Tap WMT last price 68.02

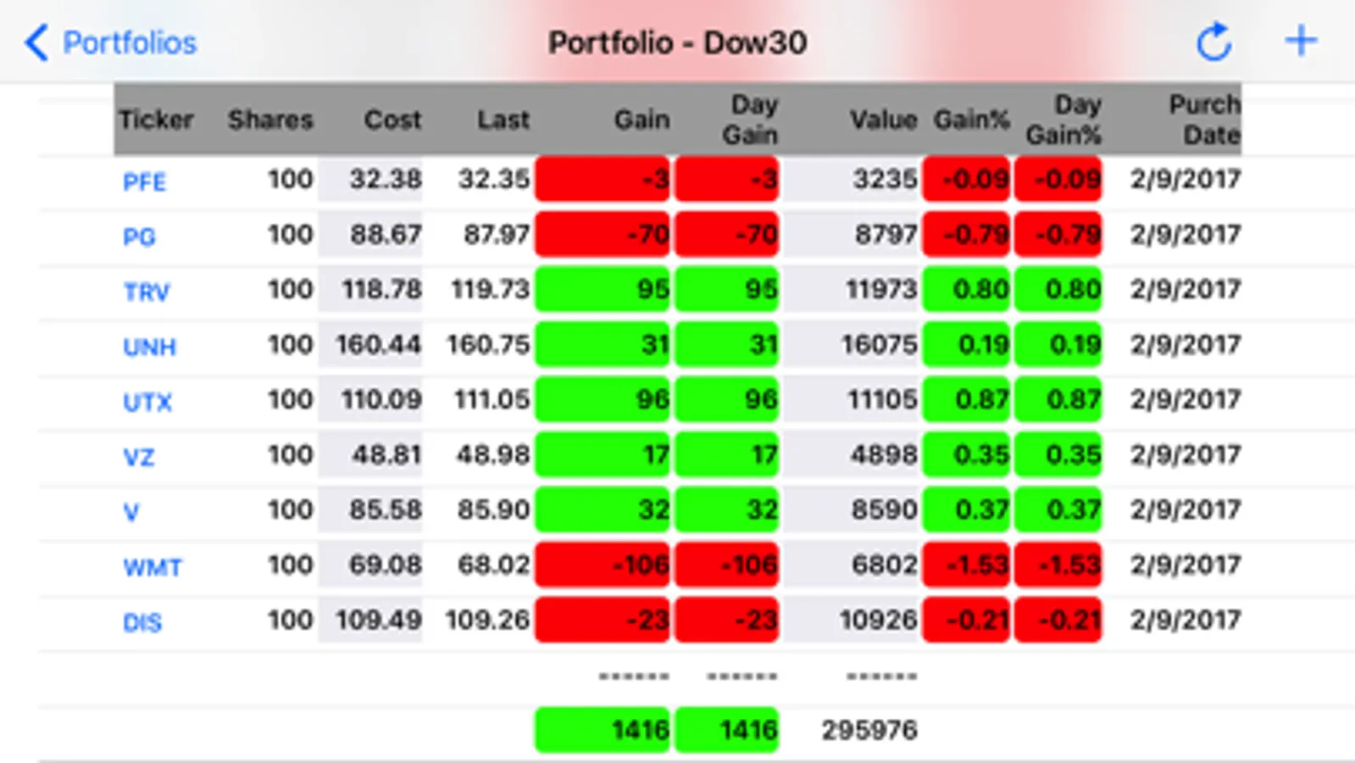493,565
